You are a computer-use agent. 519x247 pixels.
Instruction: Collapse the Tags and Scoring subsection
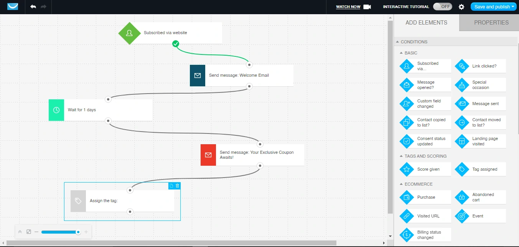click(x=401, y=156)
